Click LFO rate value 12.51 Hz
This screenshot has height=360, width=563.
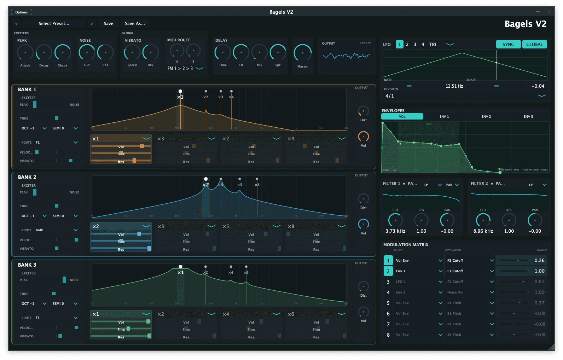(454, 86)
